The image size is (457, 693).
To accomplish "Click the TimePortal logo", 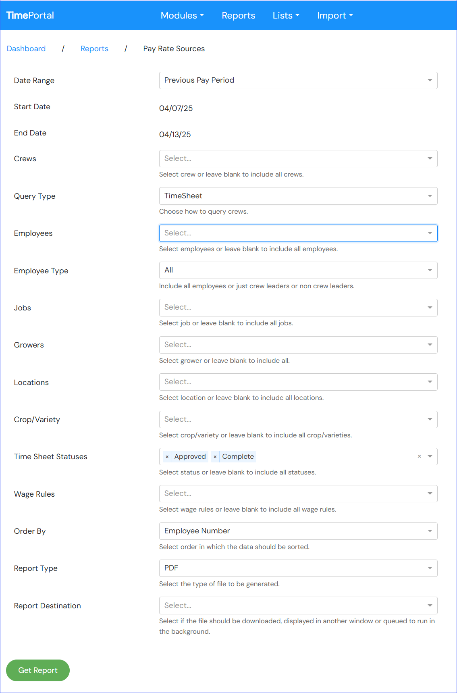I will point(30,15).
